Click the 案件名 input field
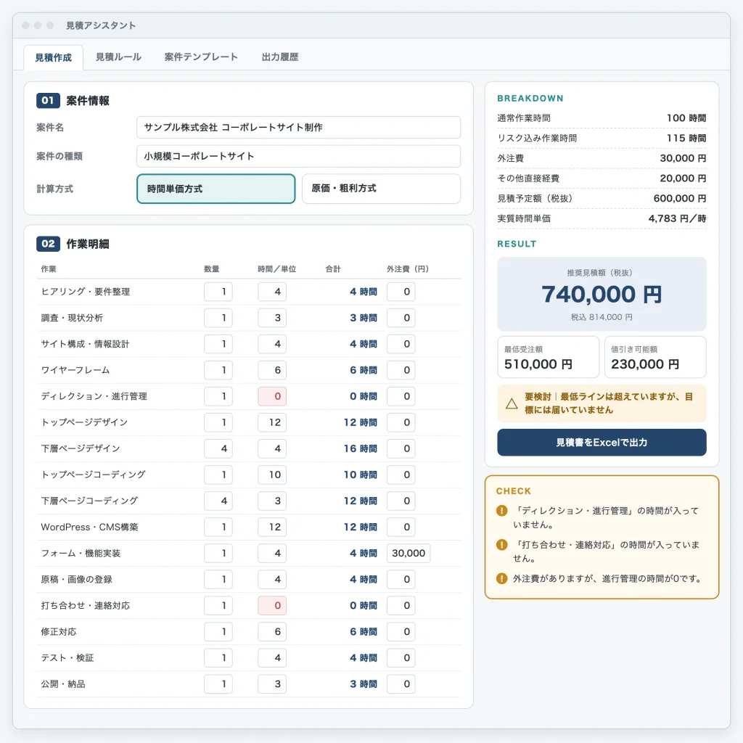 (x=298, y=128)
